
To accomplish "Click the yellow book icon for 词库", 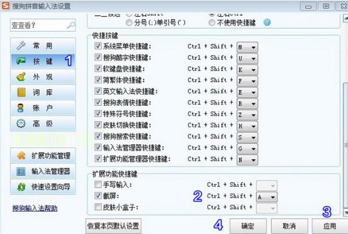I will click(21, 92).
